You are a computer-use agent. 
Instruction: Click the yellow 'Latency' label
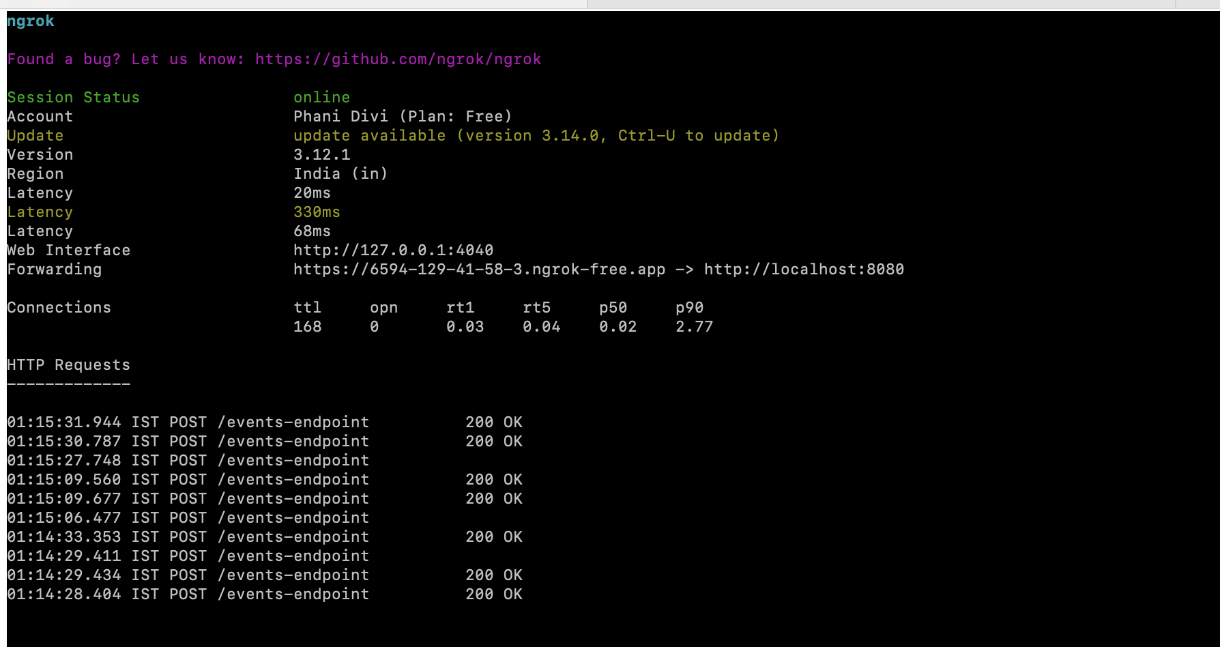tap(40, 212)
